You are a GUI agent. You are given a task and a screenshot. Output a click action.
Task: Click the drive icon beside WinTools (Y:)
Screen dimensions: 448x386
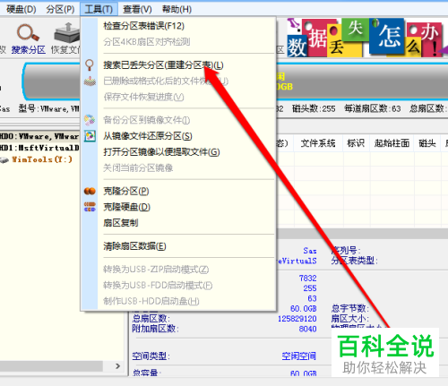(4, 160)
